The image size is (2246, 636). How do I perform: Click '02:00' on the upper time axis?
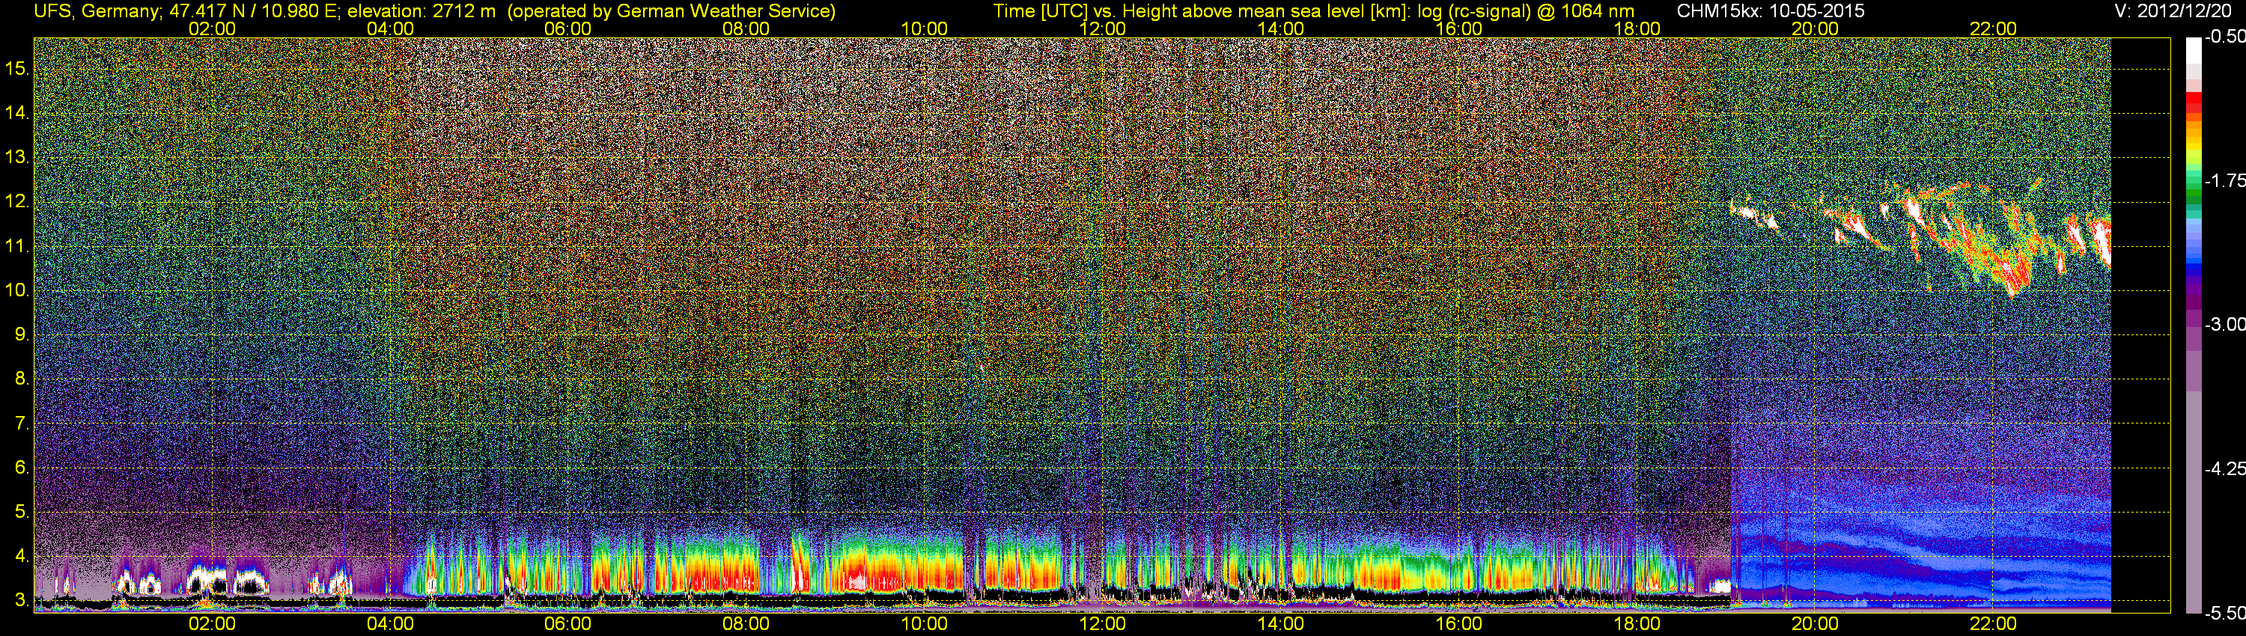point(212,28)
